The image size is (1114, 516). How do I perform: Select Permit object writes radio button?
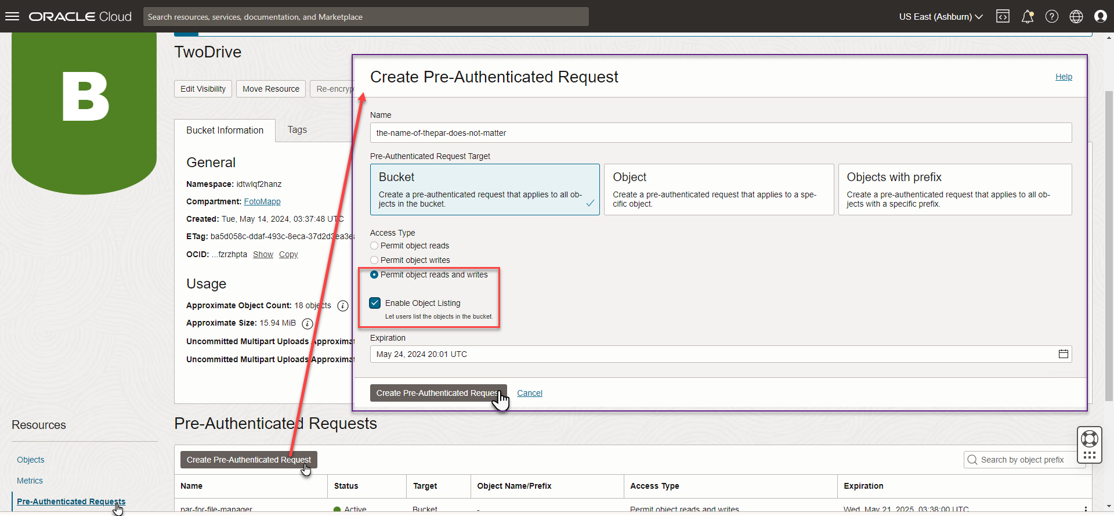click(374, 260)
